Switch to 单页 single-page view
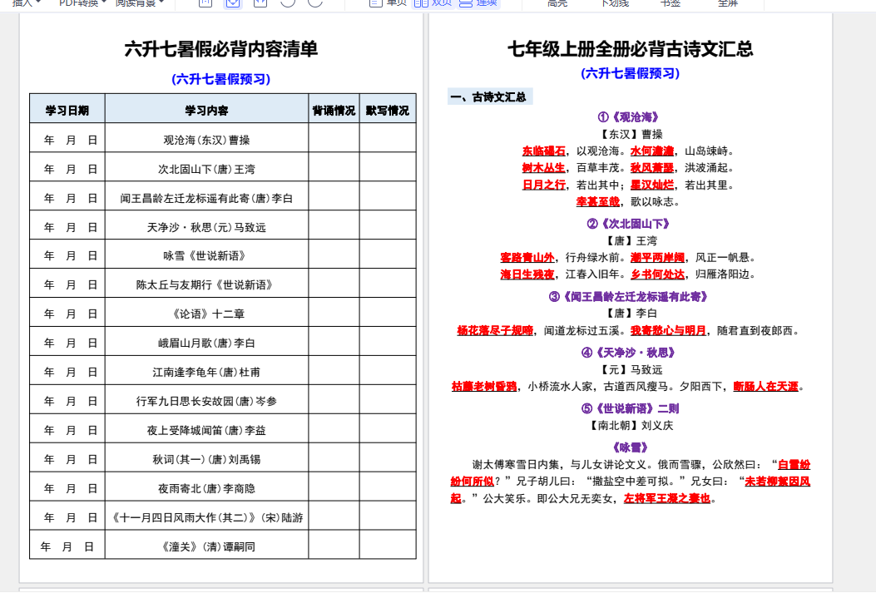876x593 pixels. pos(388,2)
